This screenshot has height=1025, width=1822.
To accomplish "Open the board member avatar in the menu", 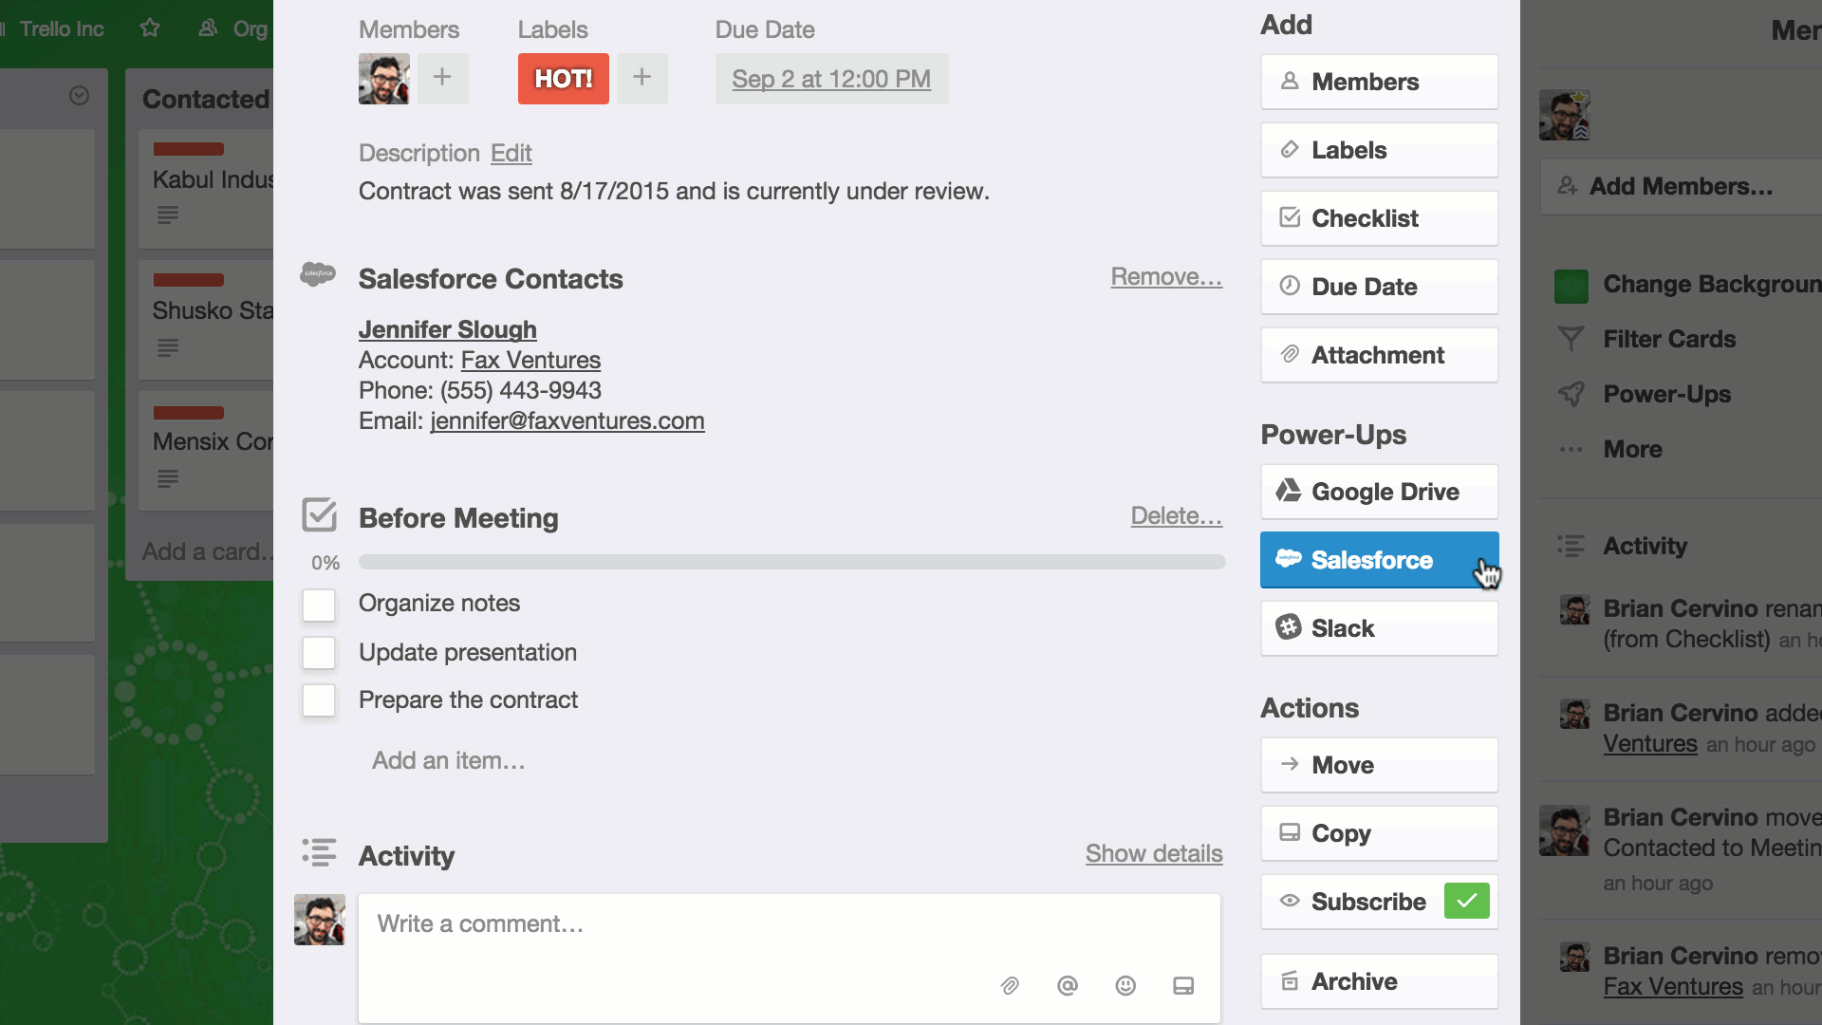I will tap(1564, 116).
